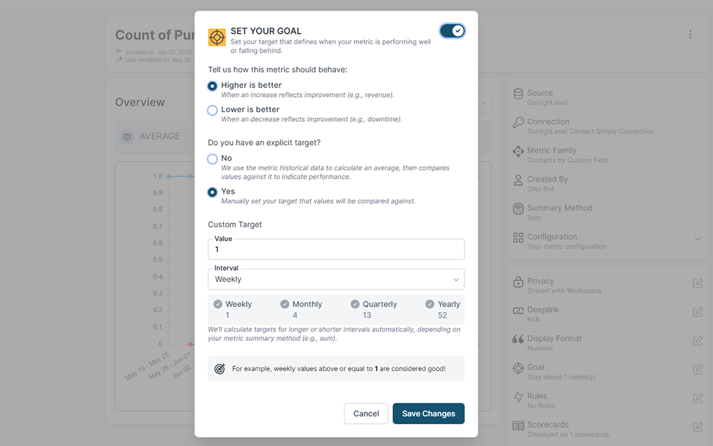Screen dimensions: 713x446
Task: Select the Lower is better option
Action: tap(213, 110)
